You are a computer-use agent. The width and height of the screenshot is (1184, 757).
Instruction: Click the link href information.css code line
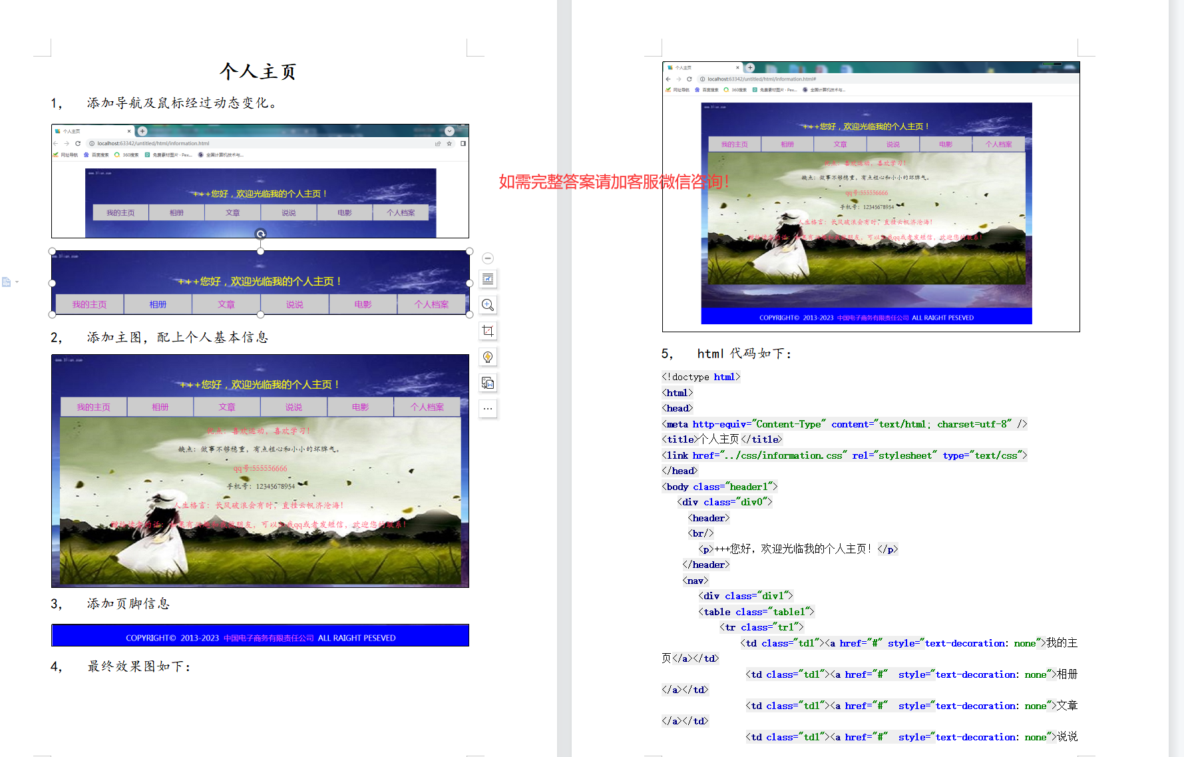pyautogui.click(x=845, y=455)
